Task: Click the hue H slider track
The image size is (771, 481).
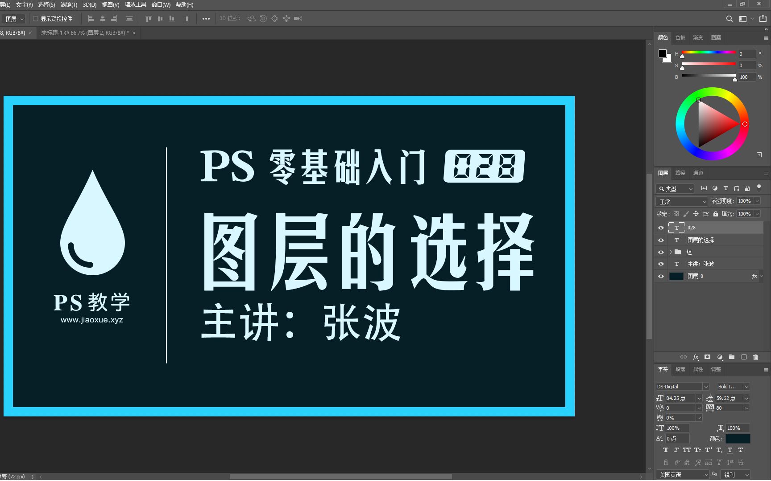Action: click(708, 53)
